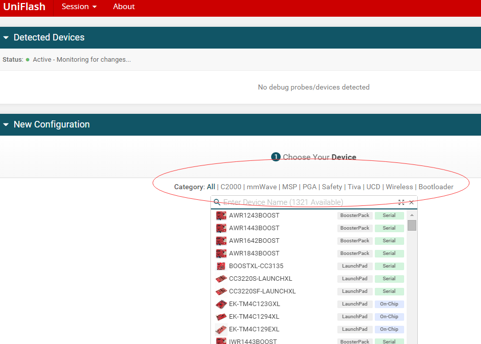Select the All category filter
This screenshot has height=344, width=481.
211,187
